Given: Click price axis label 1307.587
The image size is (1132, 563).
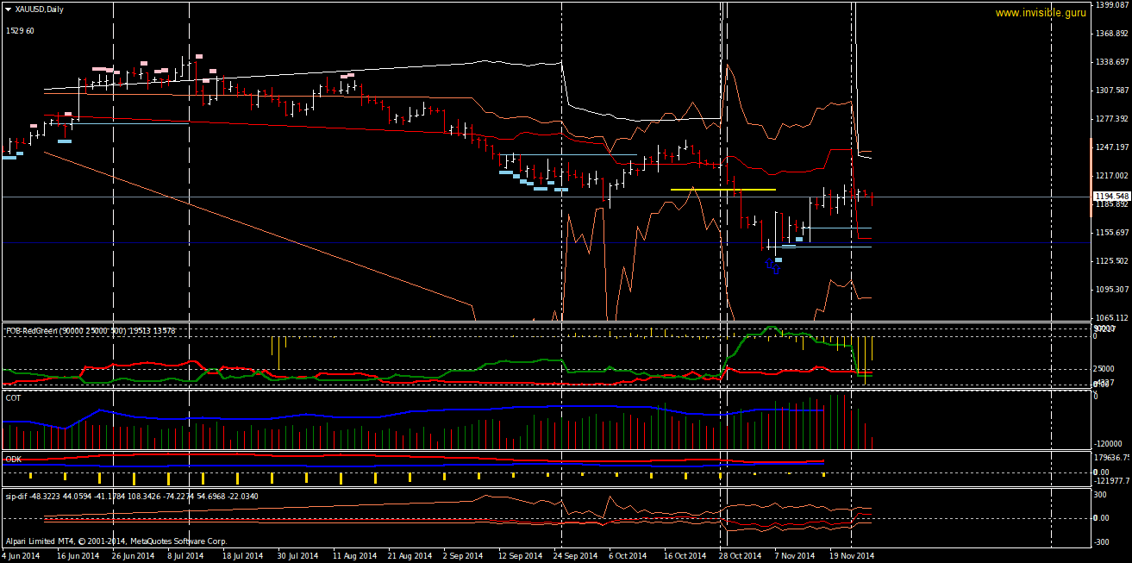Looking at the screenshot, I should coord(1111,91).
